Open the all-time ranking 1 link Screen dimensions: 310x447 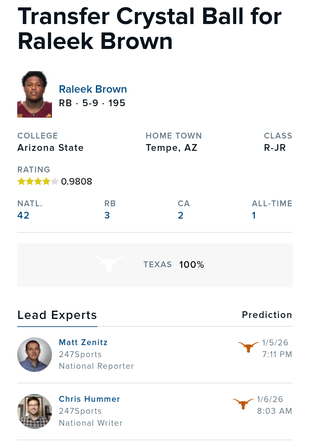pyautogui.click(x=254, y=215)
